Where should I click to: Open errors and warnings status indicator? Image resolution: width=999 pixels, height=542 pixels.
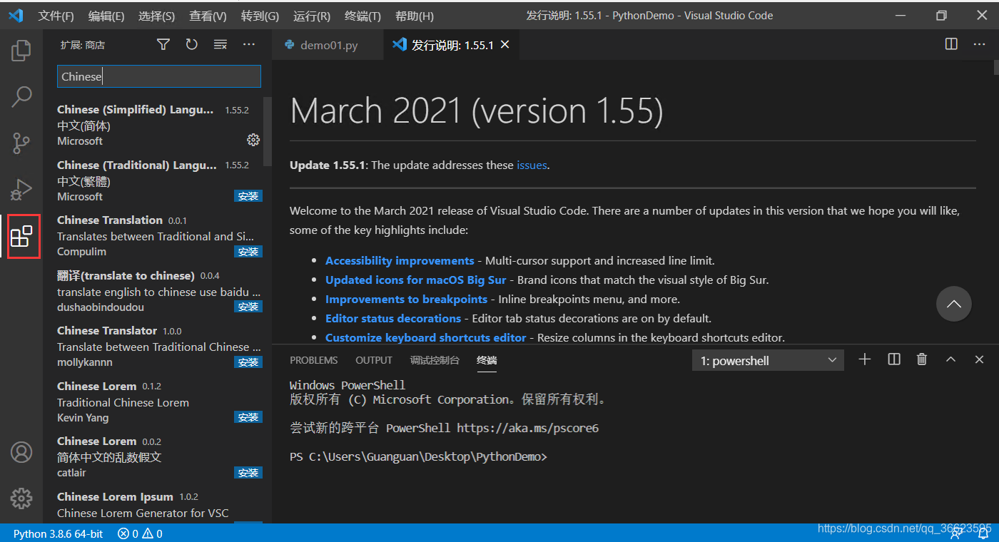tap(140, 533)
